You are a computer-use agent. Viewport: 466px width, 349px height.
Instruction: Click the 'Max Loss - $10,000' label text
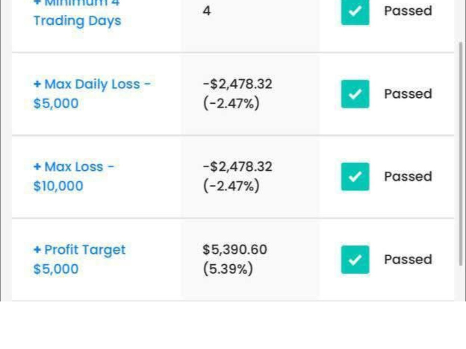(x=74, y=176)
